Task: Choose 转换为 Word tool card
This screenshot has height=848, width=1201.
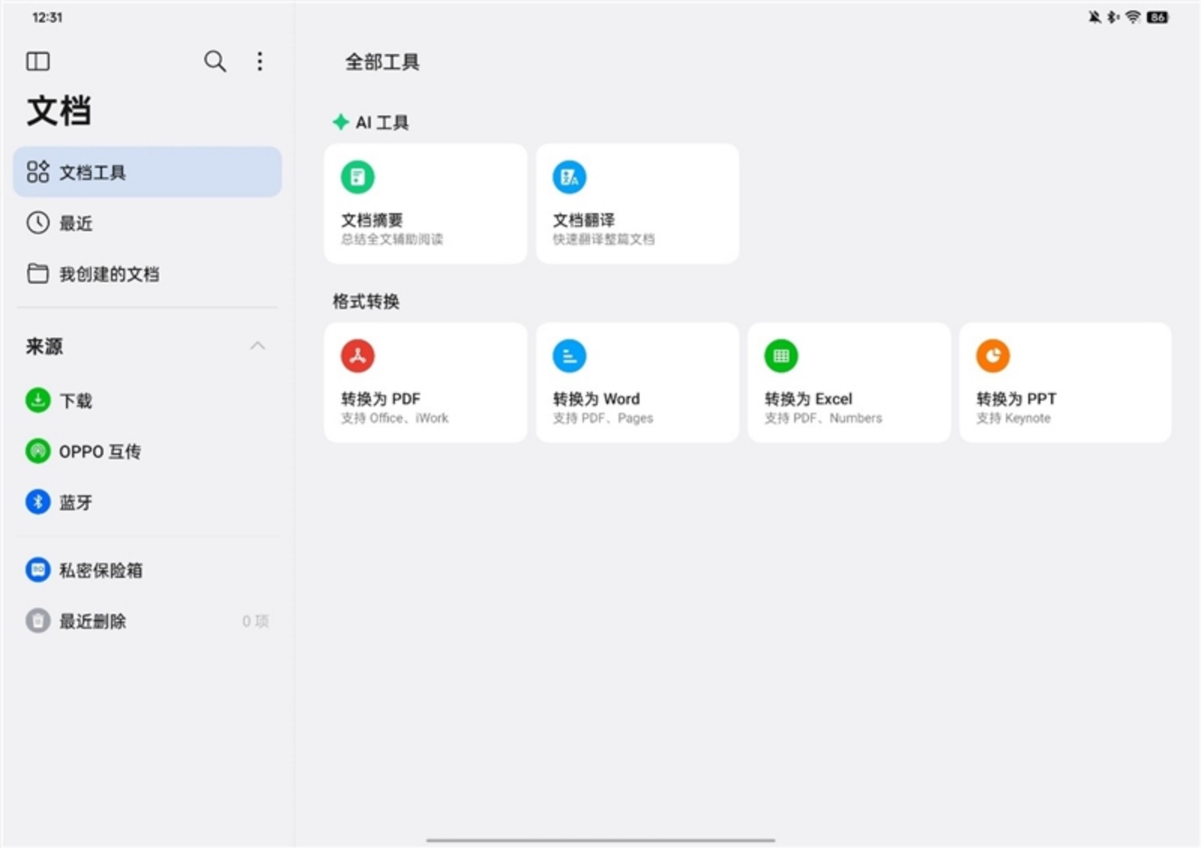Action: click(637, 383)
